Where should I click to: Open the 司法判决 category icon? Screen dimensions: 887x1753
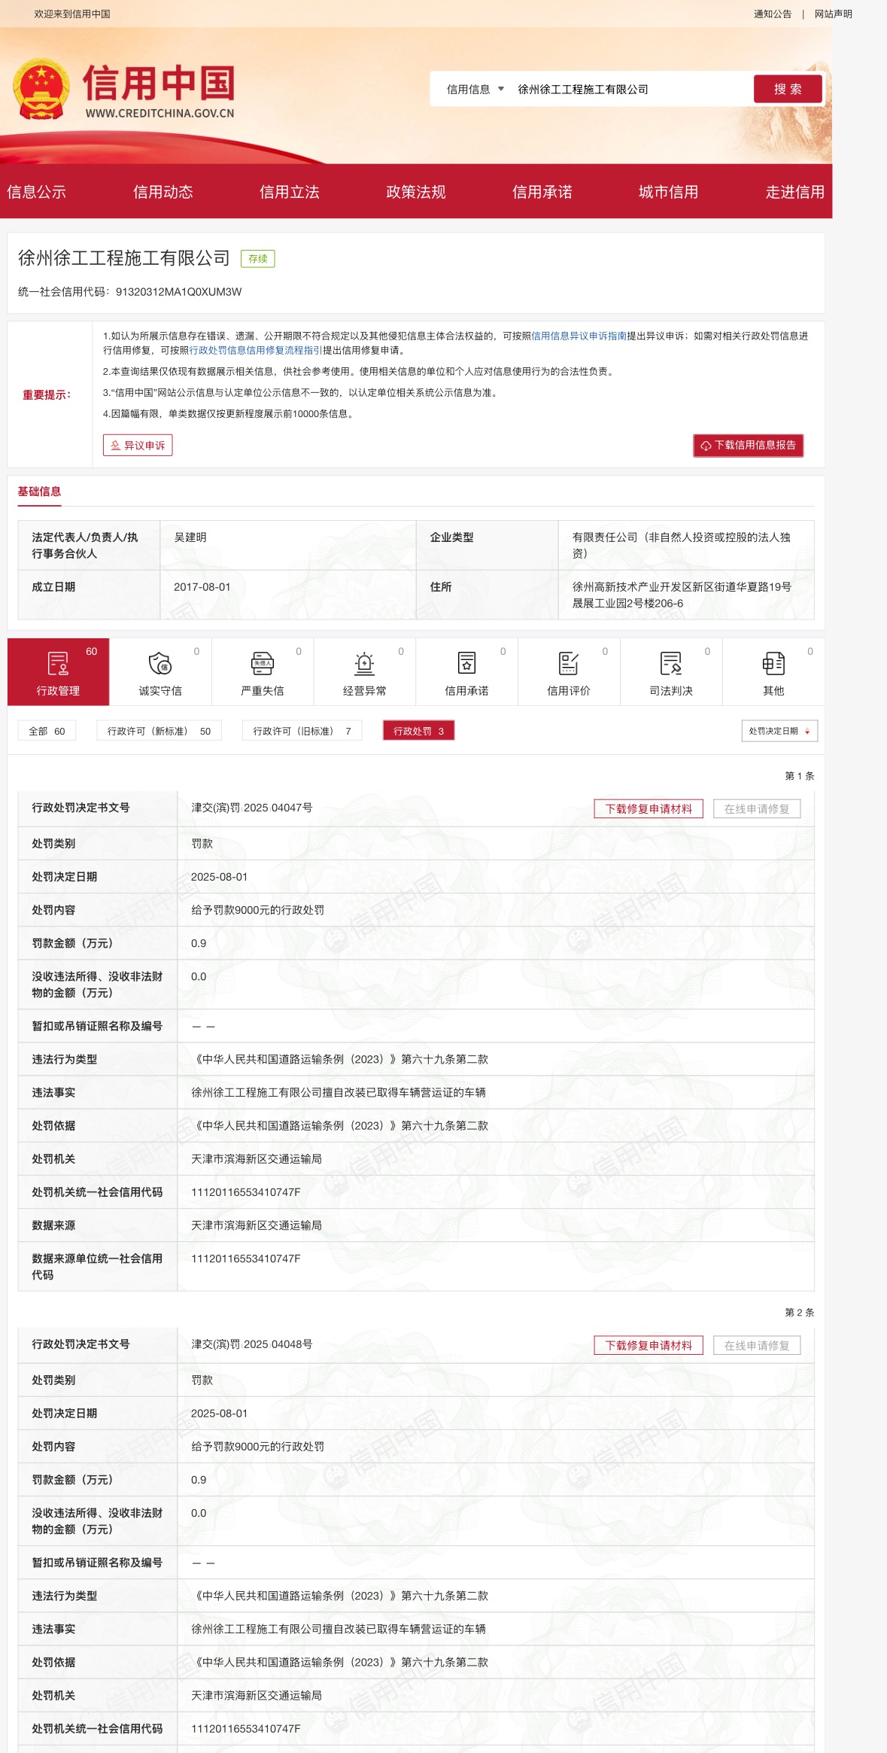coord(671,663)
